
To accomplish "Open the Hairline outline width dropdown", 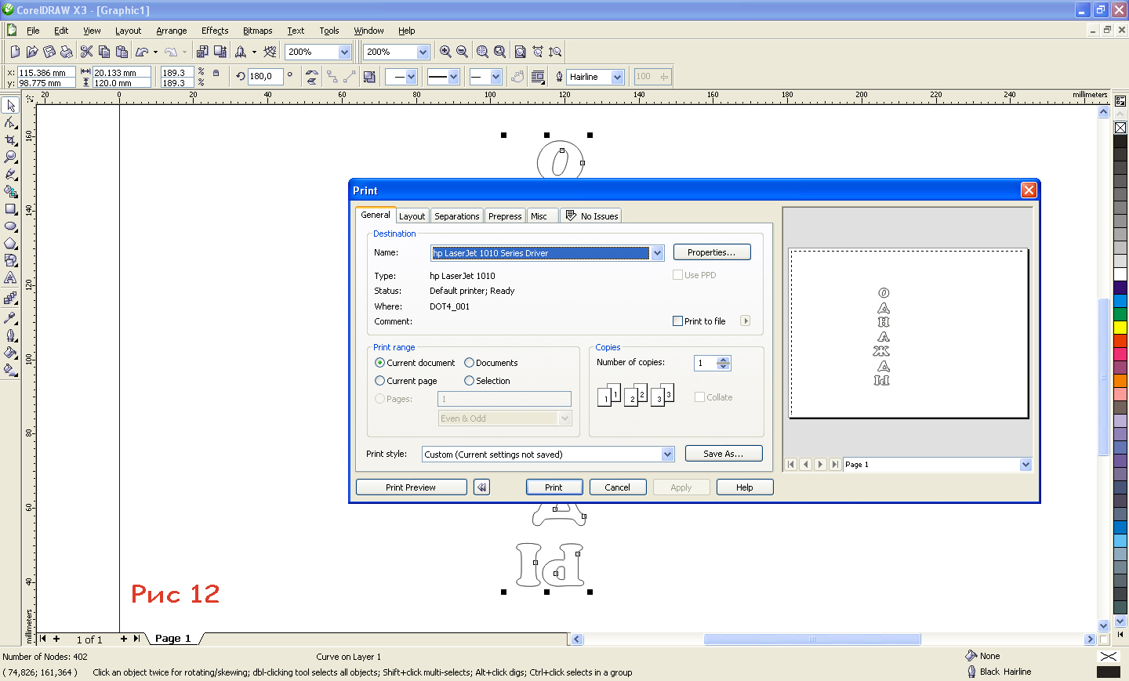I will [x=617, y=77].
